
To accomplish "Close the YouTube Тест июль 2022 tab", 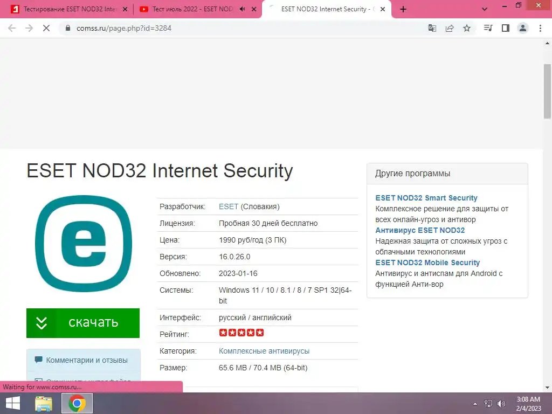I will (254, 9).
